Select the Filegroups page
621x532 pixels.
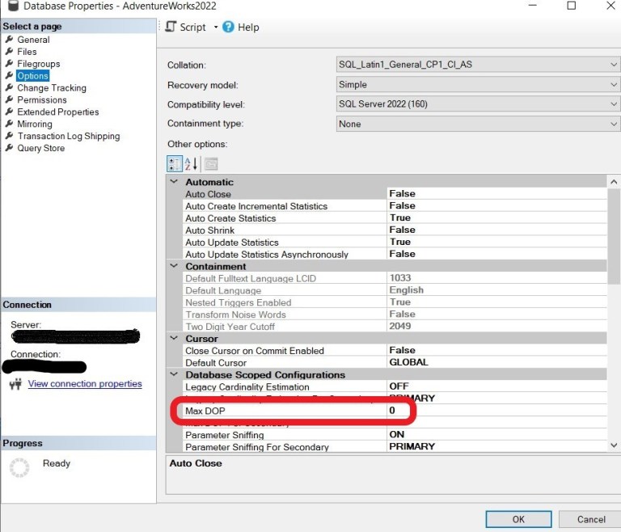tap(38, 64)
